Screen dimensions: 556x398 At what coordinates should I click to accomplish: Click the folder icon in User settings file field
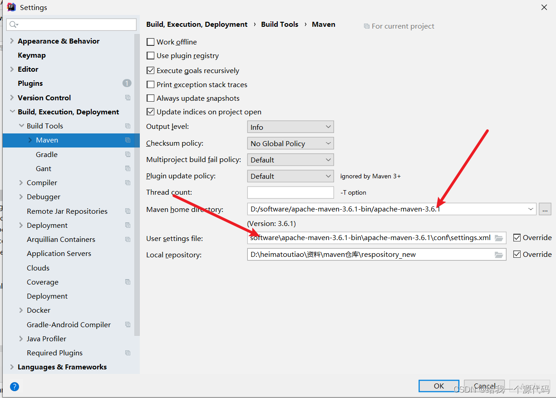(x=499, y=238)
